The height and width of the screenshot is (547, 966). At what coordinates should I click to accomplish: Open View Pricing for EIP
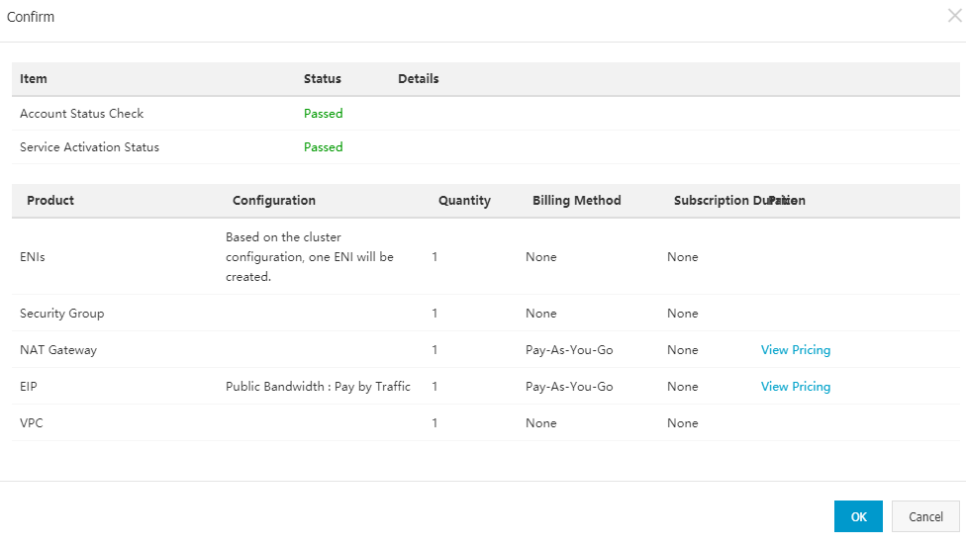[795, 387]
